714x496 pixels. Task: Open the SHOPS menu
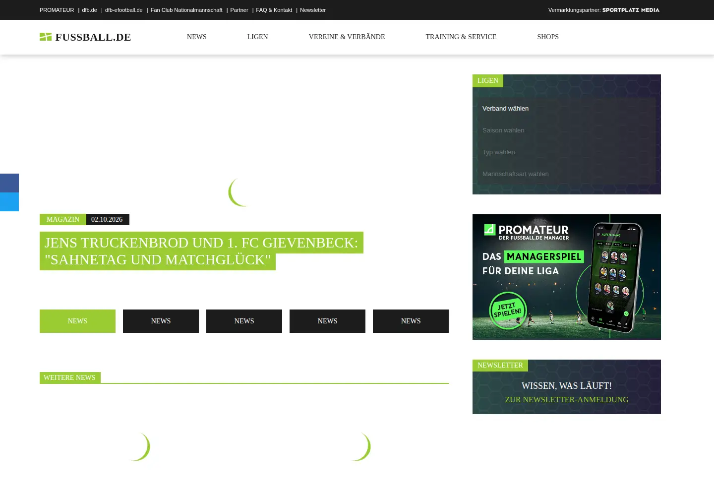(548, 37)
